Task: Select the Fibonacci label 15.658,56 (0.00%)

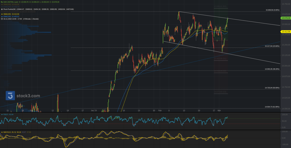Action: coord(273,10)
